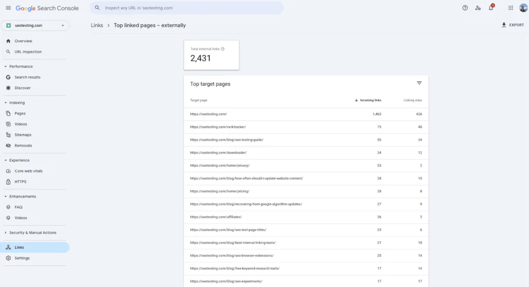Collapse the Indexing section
529x287 pixels.
point(5,103)
